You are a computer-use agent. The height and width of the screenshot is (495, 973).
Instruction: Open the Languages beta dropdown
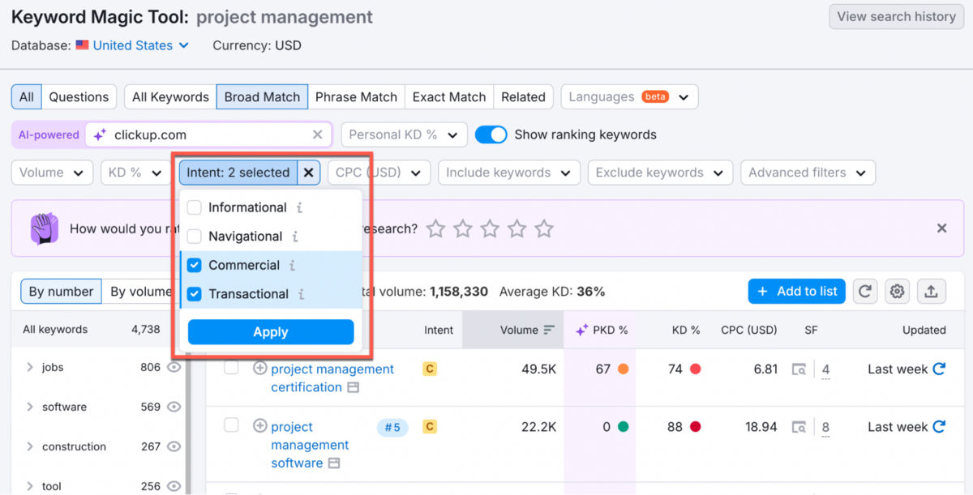[629, 97]
